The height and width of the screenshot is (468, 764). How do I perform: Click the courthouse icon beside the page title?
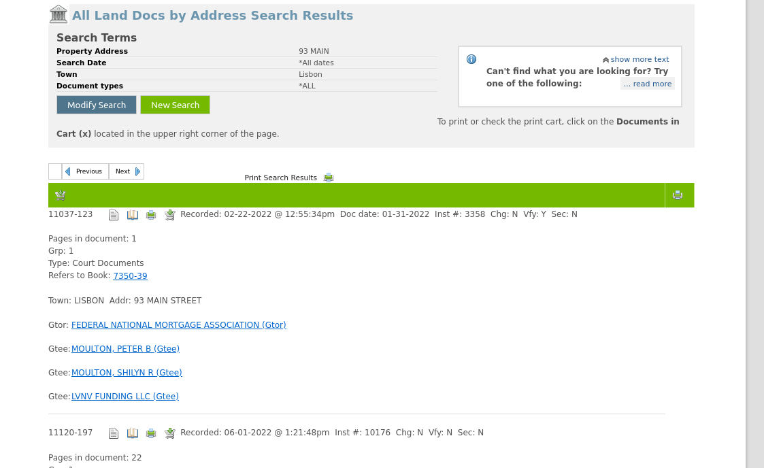pos(59,14)
